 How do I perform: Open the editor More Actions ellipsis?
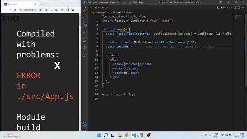pos(243,8)
